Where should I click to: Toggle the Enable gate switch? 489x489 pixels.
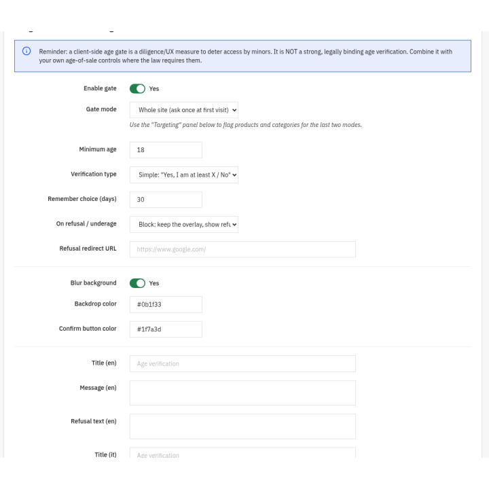[137, 88]
